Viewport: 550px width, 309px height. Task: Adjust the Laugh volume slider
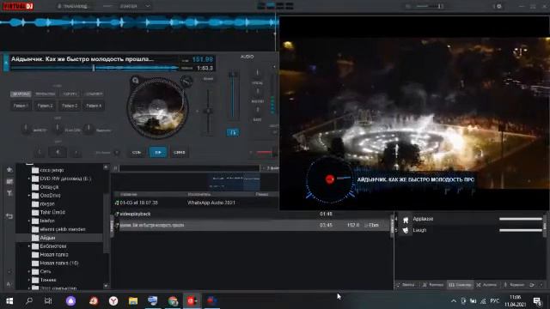point(521,230)
